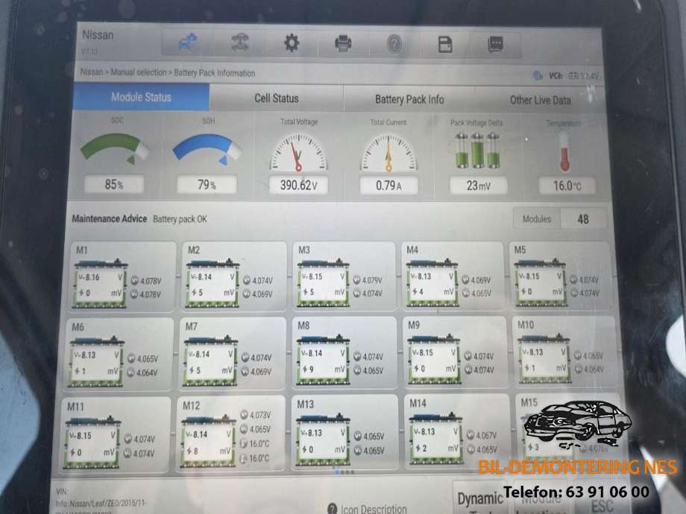
Task: Open Battery Pack Info tab
Action: click(409, 100)
